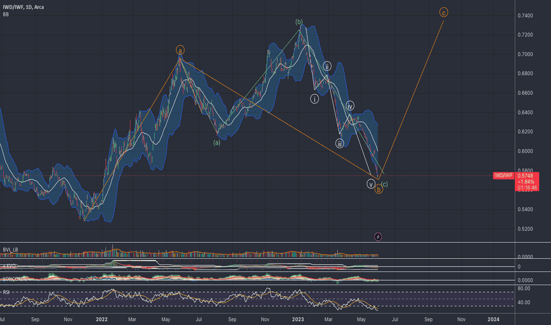Click the 01:16:46 countdown timer

coord(526,188)
